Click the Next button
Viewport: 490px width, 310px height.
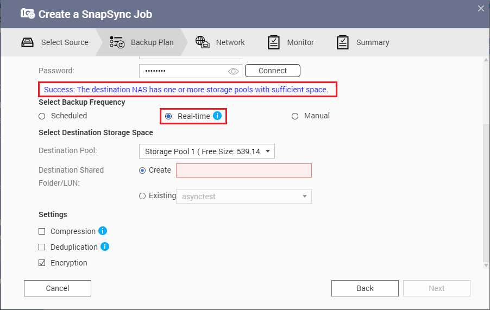pos(437,288)
